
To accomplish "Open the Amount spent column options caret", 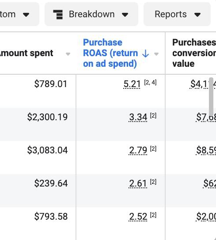I will pos(68,54).
